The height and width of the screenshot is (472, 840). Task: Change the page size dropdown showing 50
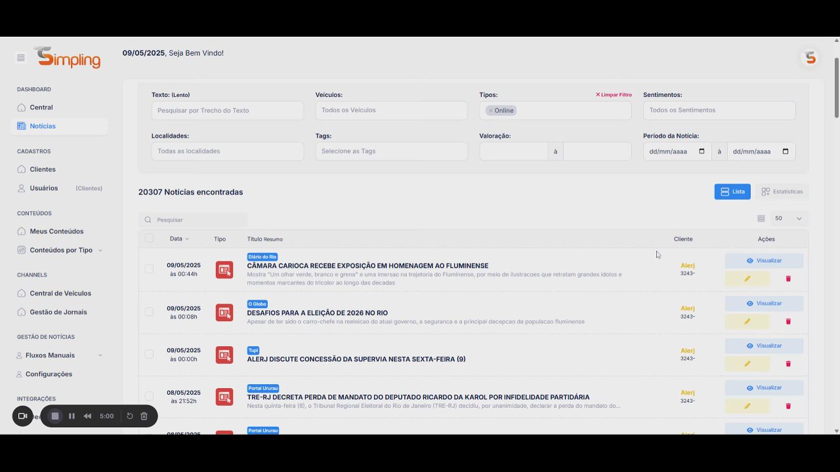click(x=788, y=218)
